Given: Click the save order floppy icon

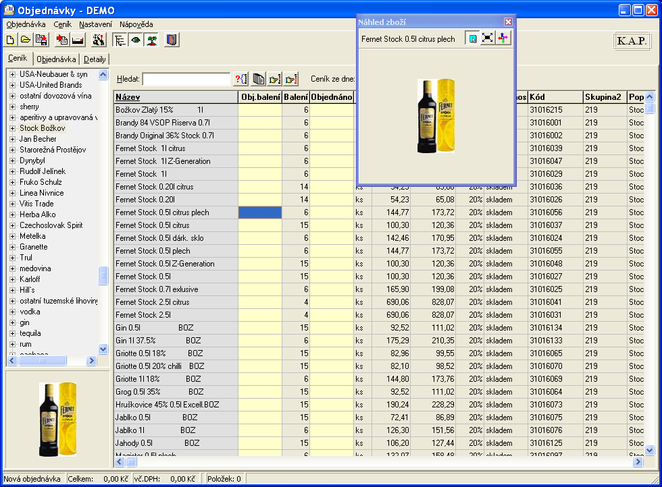Looking at the screenshot, I should point(40,40).
